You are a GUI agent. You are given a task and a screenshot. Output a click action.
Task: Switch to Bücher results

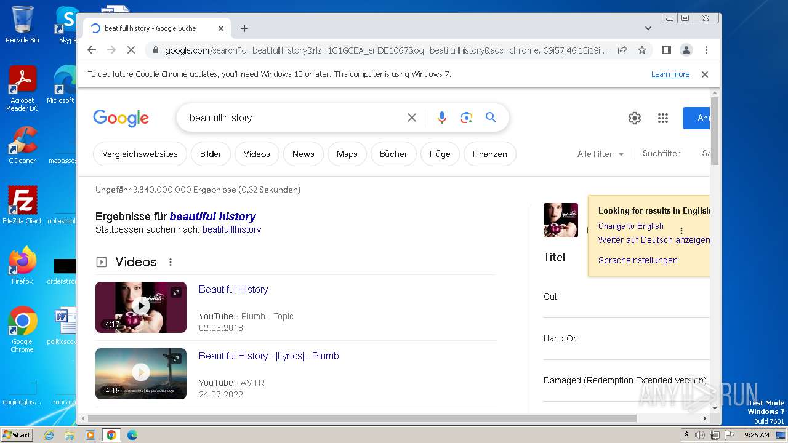pyautogui.click(x=393, y=154)
